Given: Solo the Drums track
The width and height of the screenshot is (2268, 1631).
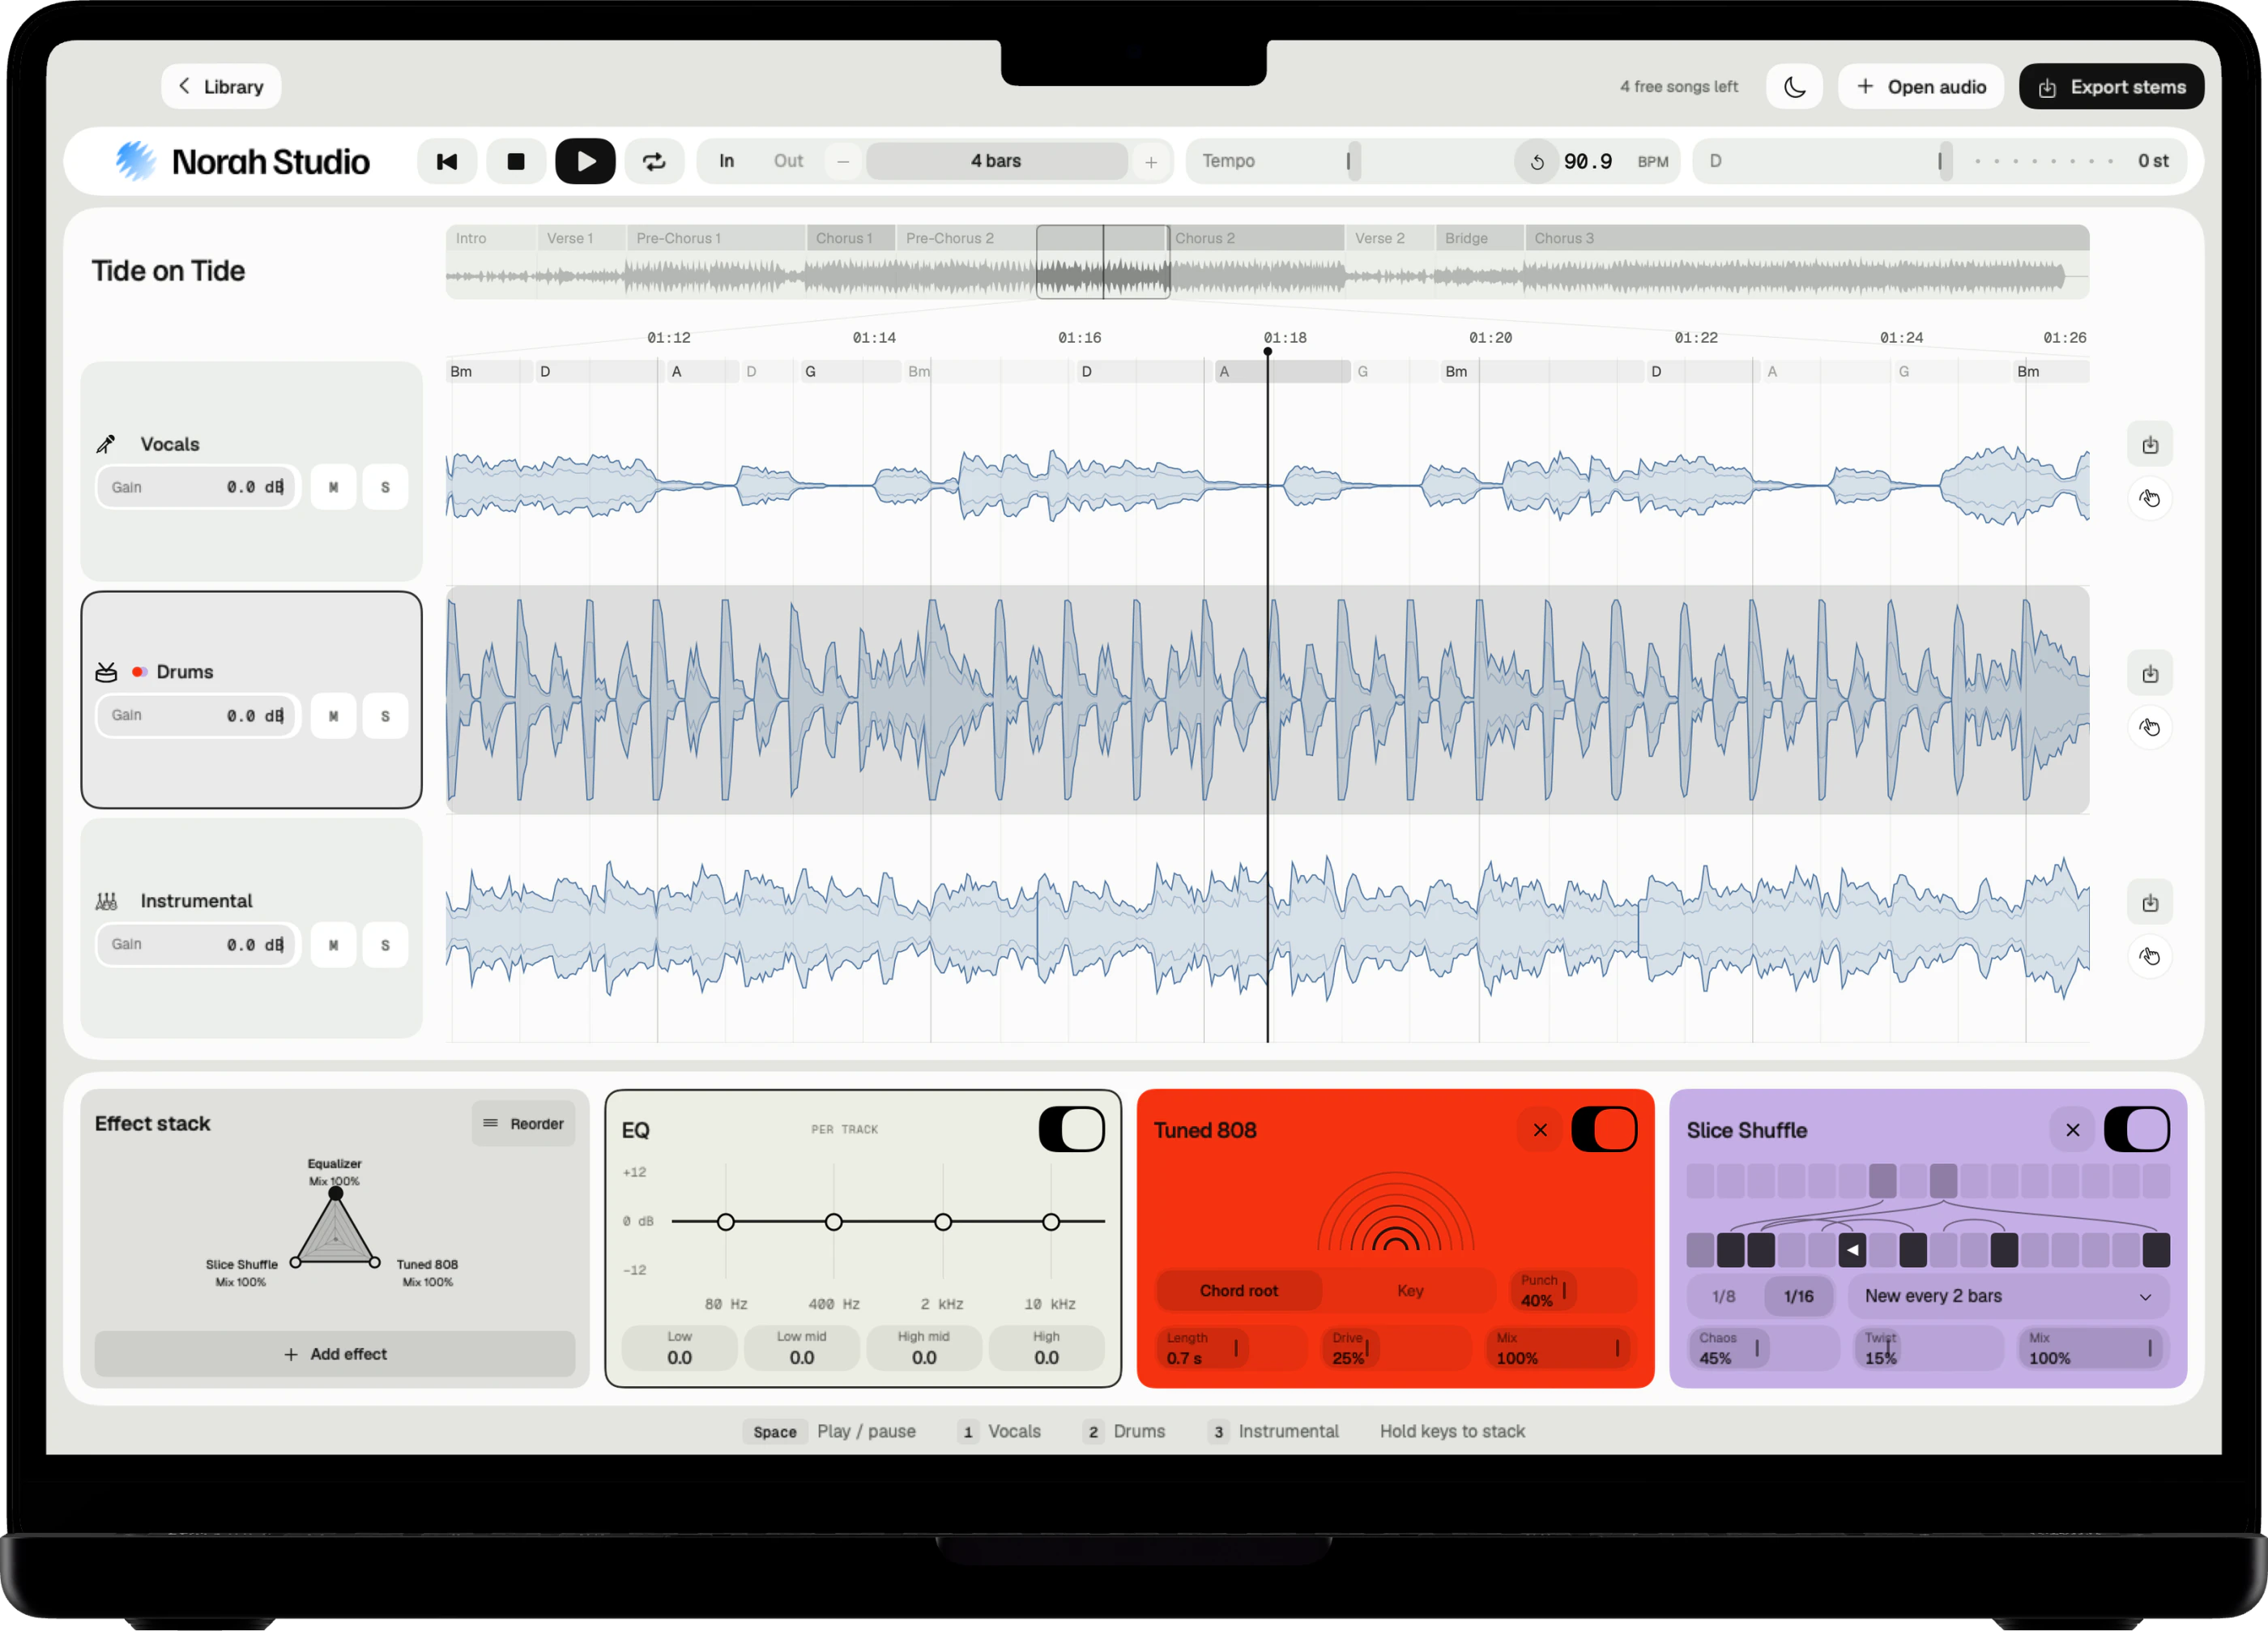Looking at the screenshot, I should coord(385,716).
